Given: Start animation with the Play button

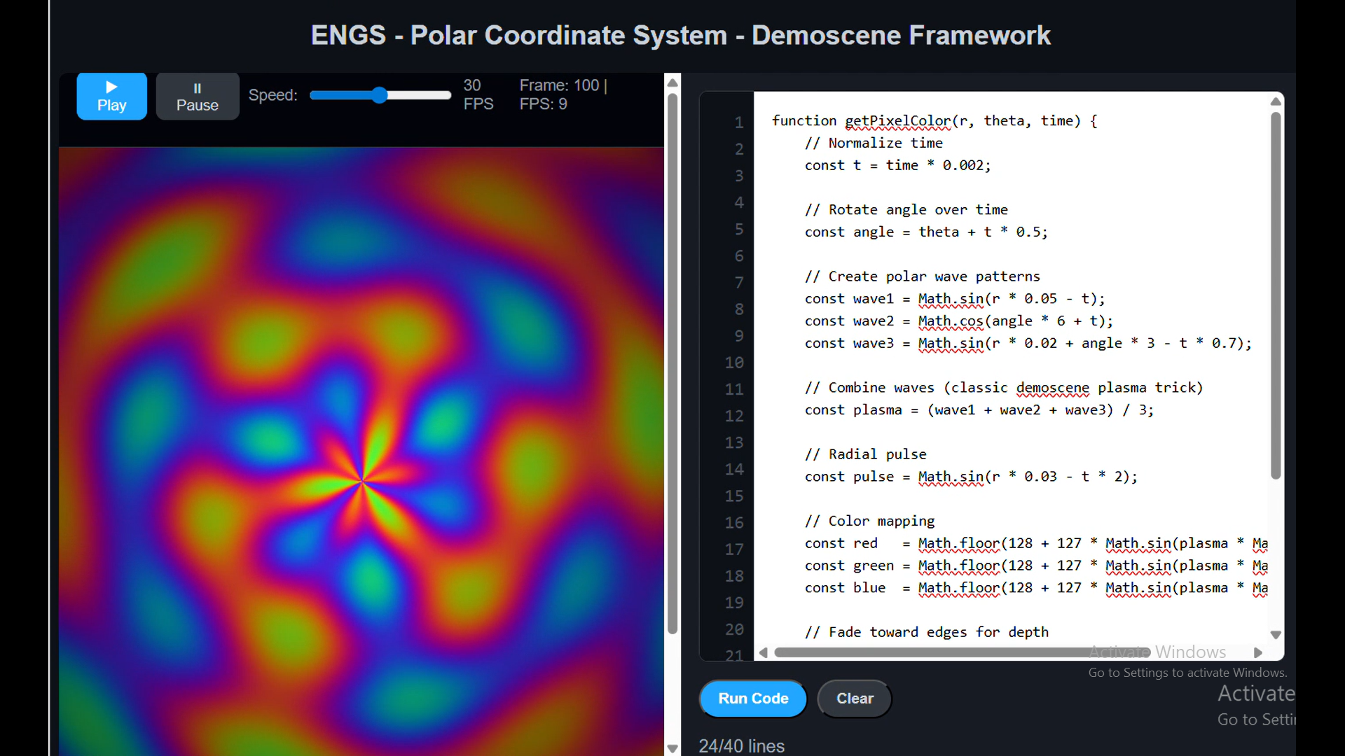Looking at the screenshot, I should (111, 96).
